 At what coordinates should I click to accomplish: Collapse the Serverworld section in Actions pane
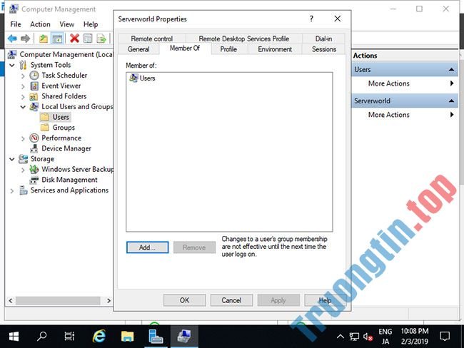point(451,101)
